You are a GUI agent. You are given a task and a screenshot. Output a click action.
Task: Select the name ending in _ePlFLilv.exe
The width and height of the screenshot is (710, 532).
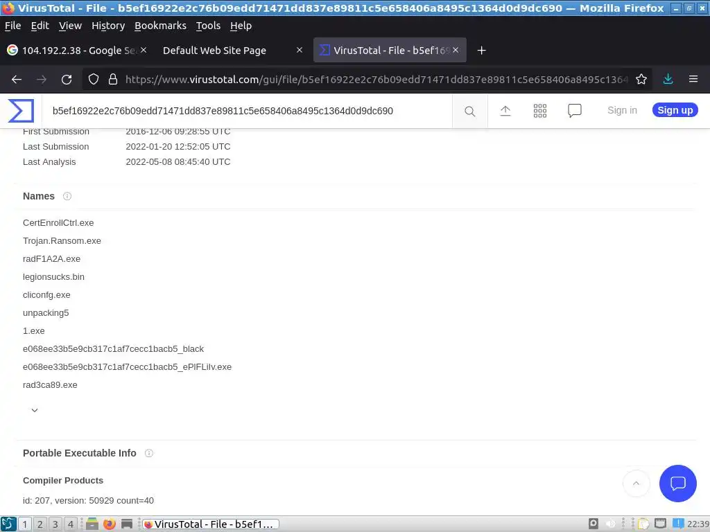coord(128,367)
